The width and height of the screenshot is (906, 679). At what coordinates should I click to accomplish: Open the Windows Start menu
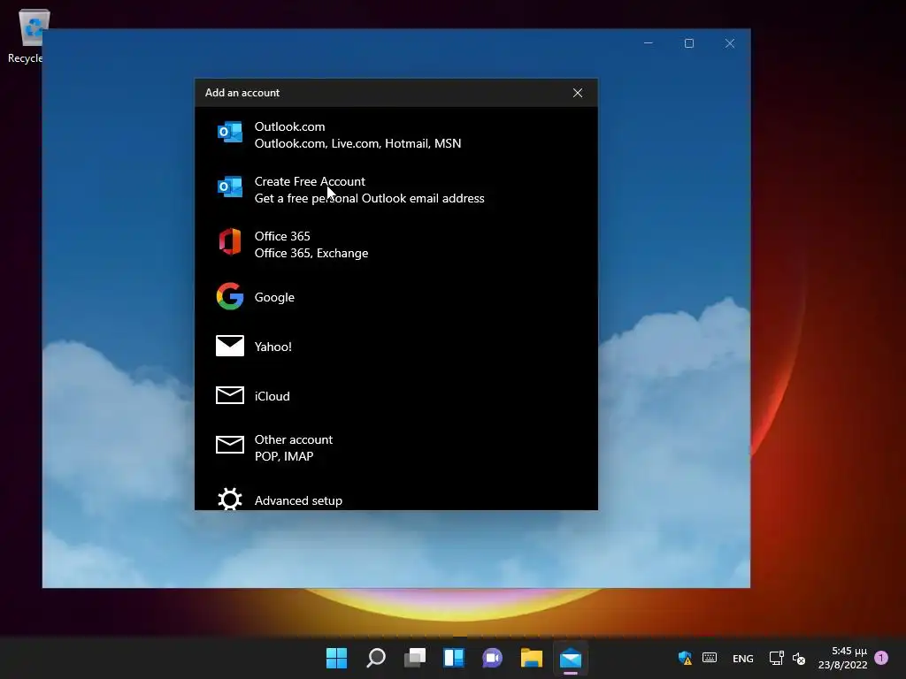336,658
